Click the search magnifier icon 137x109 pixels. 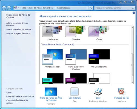click(133, 8)
